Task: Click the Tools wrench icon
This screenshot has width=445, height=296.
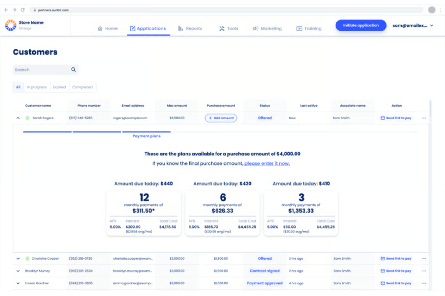Action: pos(222,28)
